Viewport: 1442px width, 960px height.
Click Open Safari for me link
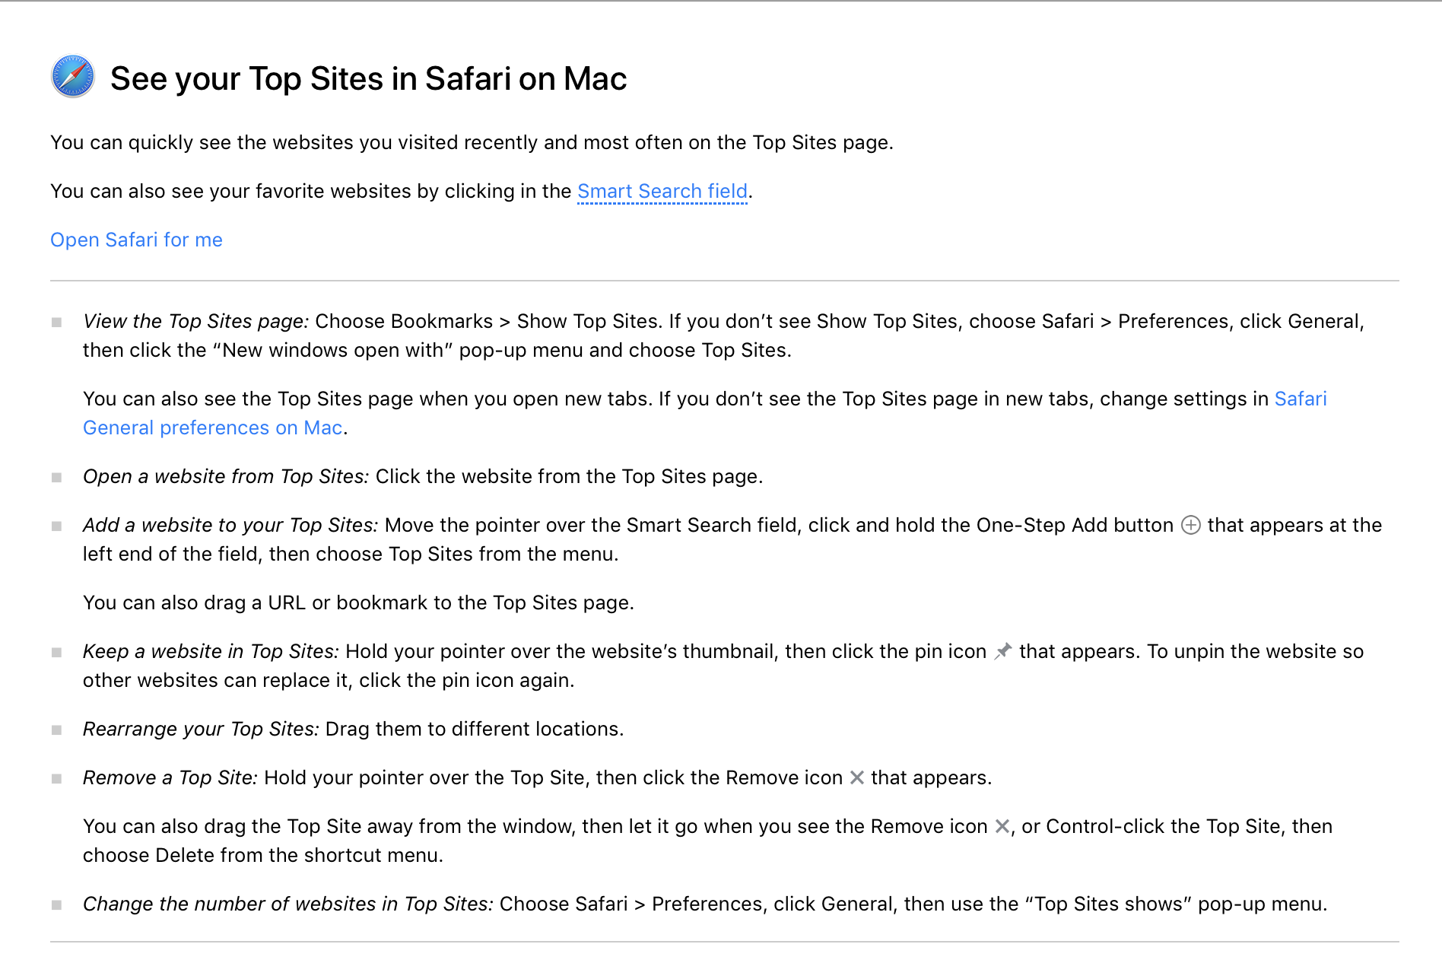point(136,240)
